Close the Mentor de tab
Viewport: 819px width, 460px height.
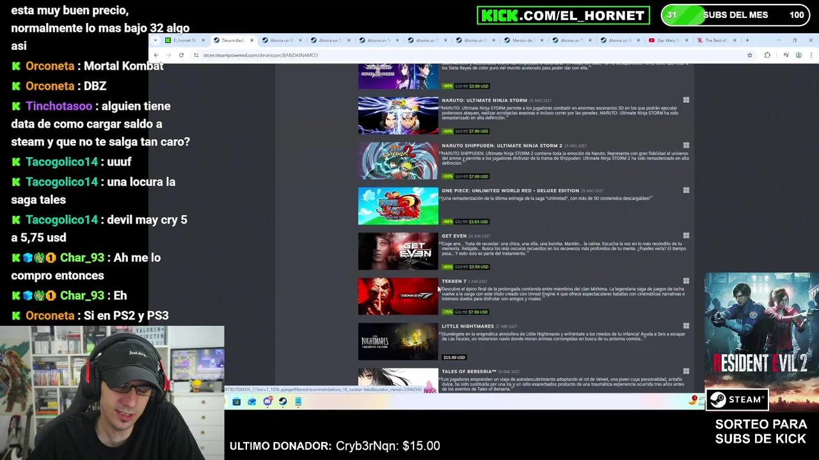click(541, 40)
